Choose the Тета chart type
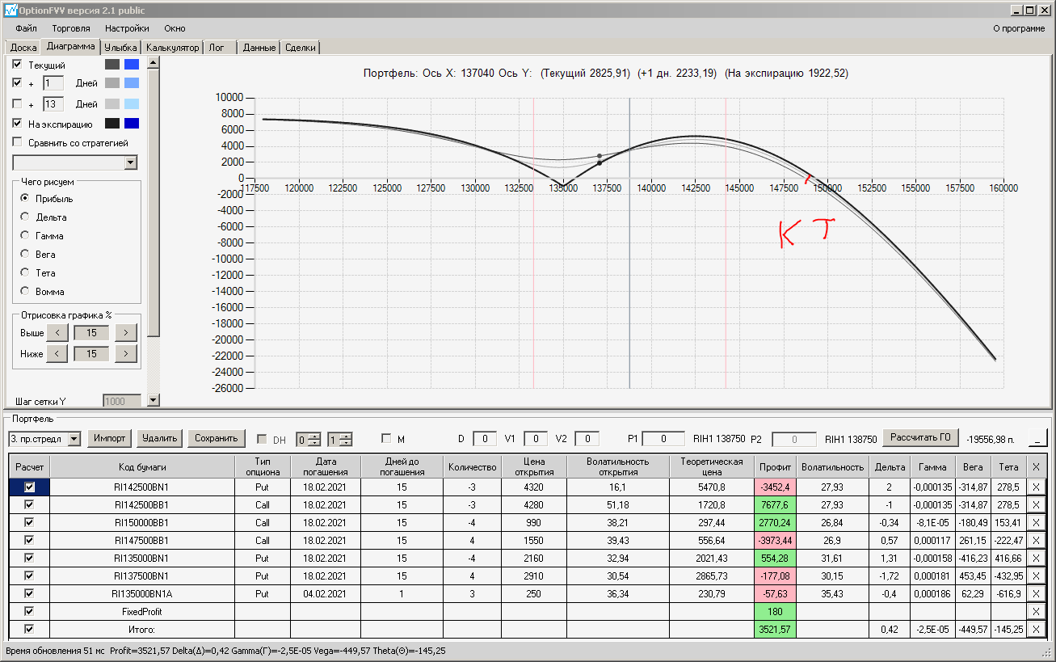 pos(25,273)
